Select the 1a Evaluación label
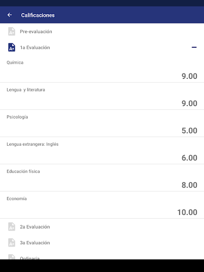 tap(35, 47)
